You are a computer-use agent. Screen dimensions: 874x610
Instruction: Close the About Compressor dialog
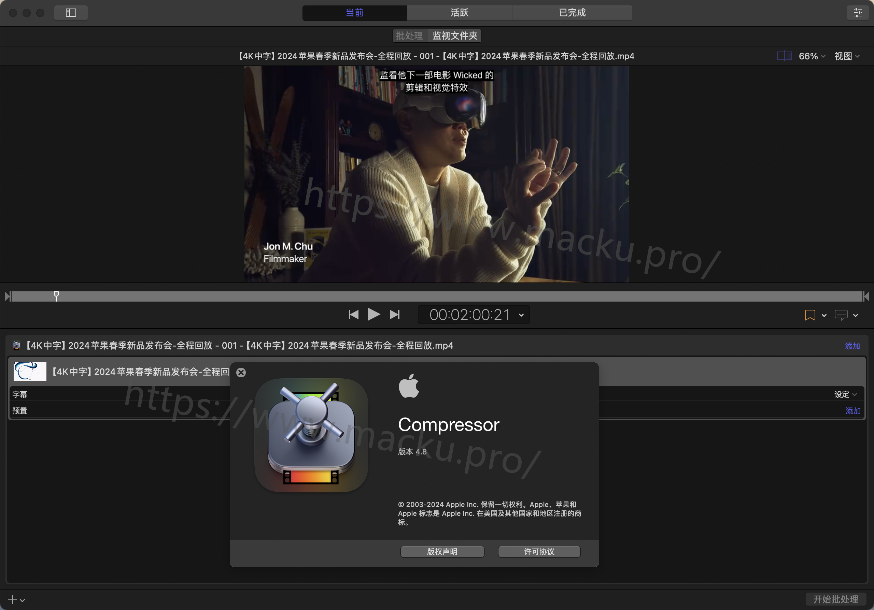tap(241, 372)
